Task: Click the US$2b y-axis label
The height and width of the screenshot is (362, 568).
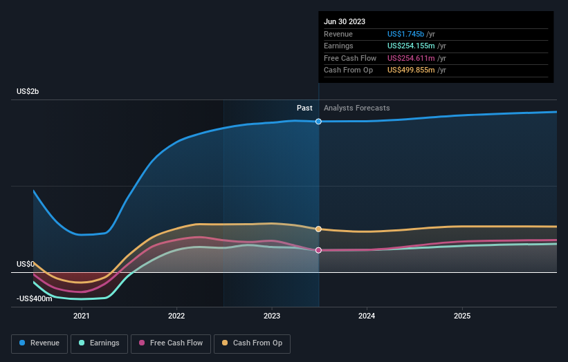Action: point(28,91)
